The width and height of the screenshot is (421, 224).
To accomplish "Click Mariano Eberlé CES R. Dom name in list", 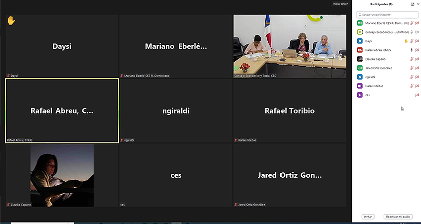I will 384,23.
